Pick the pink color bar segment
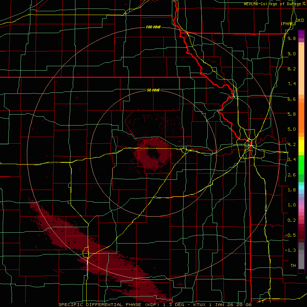Image resolution: width=307 pixels, height=307 pixels. 301,207
